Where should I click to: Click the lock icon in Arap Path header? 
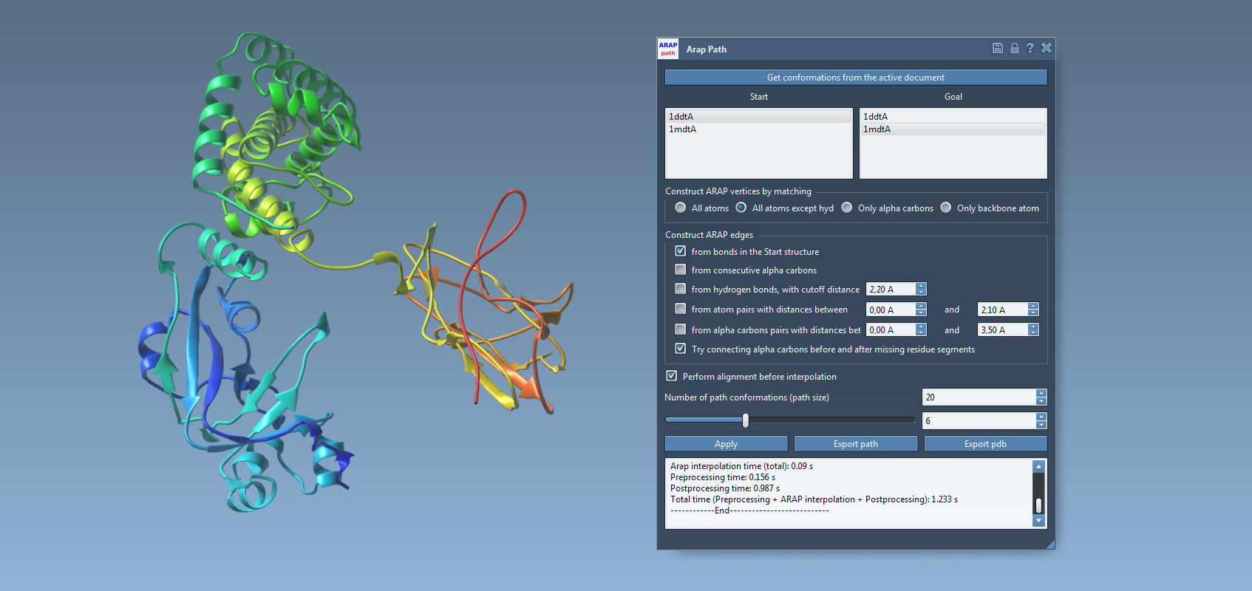[x=1014, y=48]
